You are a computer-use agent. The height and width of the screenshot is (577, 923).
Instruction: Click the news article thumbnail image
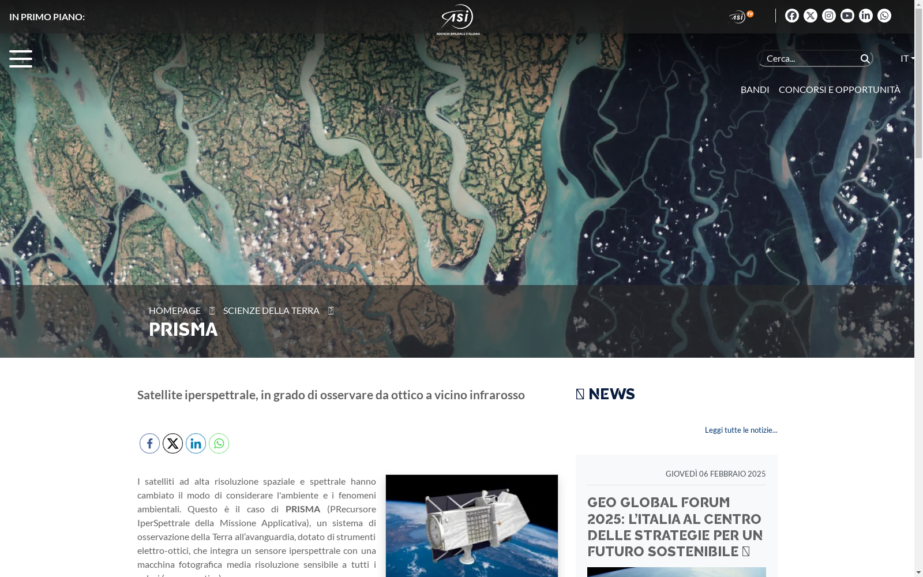677,572
